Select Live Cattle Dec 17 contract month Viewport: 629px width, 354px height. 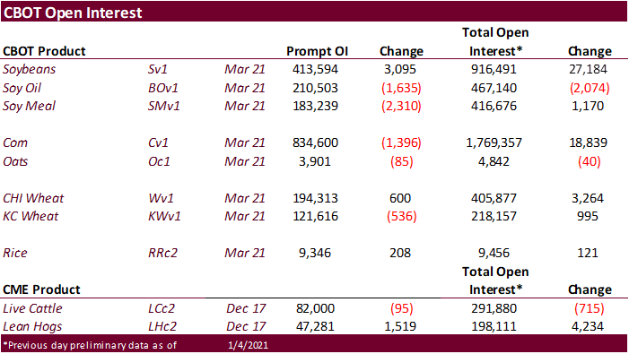click(x=246, y=308)
